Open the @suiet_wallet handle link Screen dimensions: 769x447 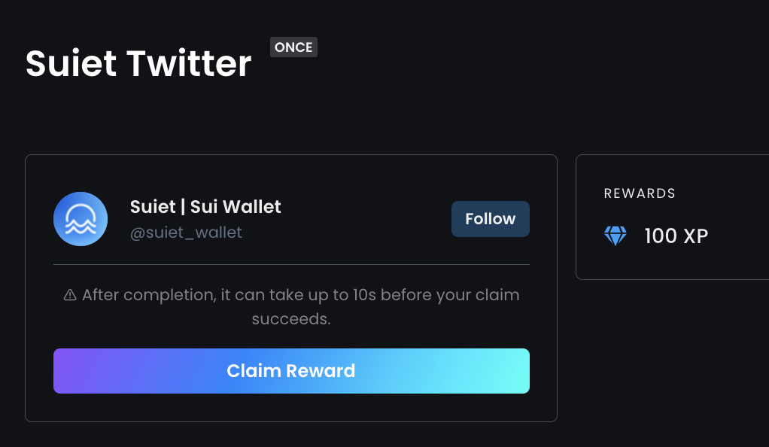pyautogui.click(x=186, y=233)
